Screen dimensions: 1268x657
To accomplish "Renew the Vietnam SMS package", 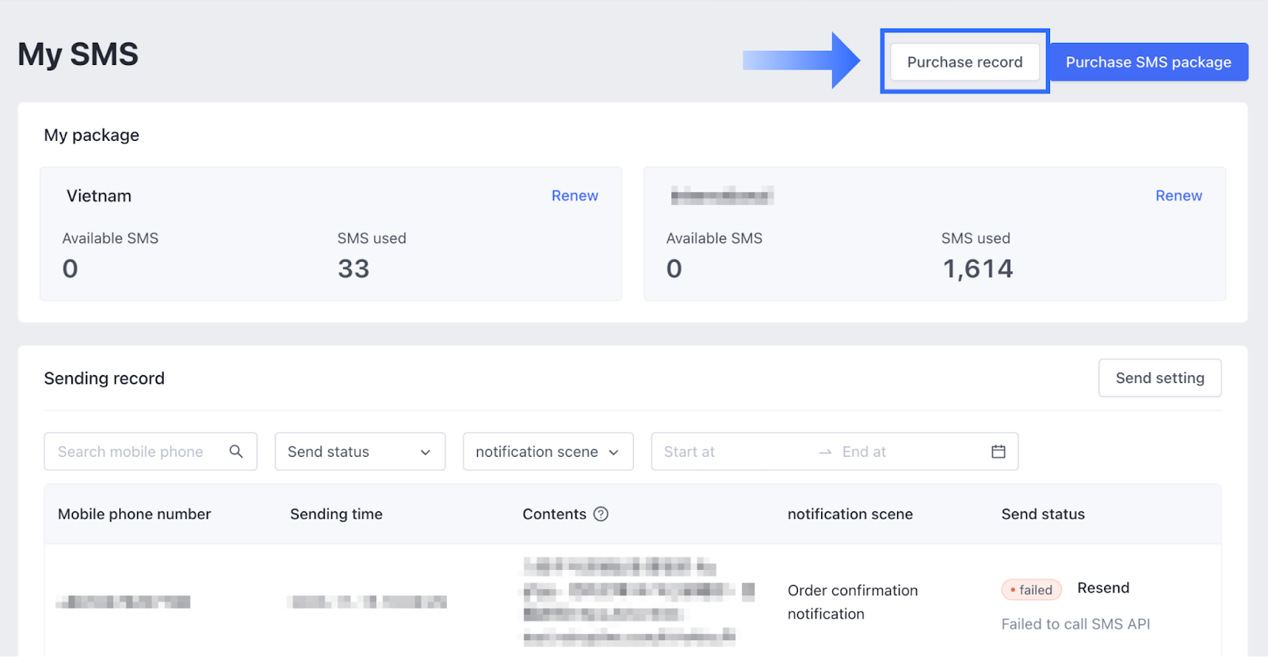I will click(575, 196).
